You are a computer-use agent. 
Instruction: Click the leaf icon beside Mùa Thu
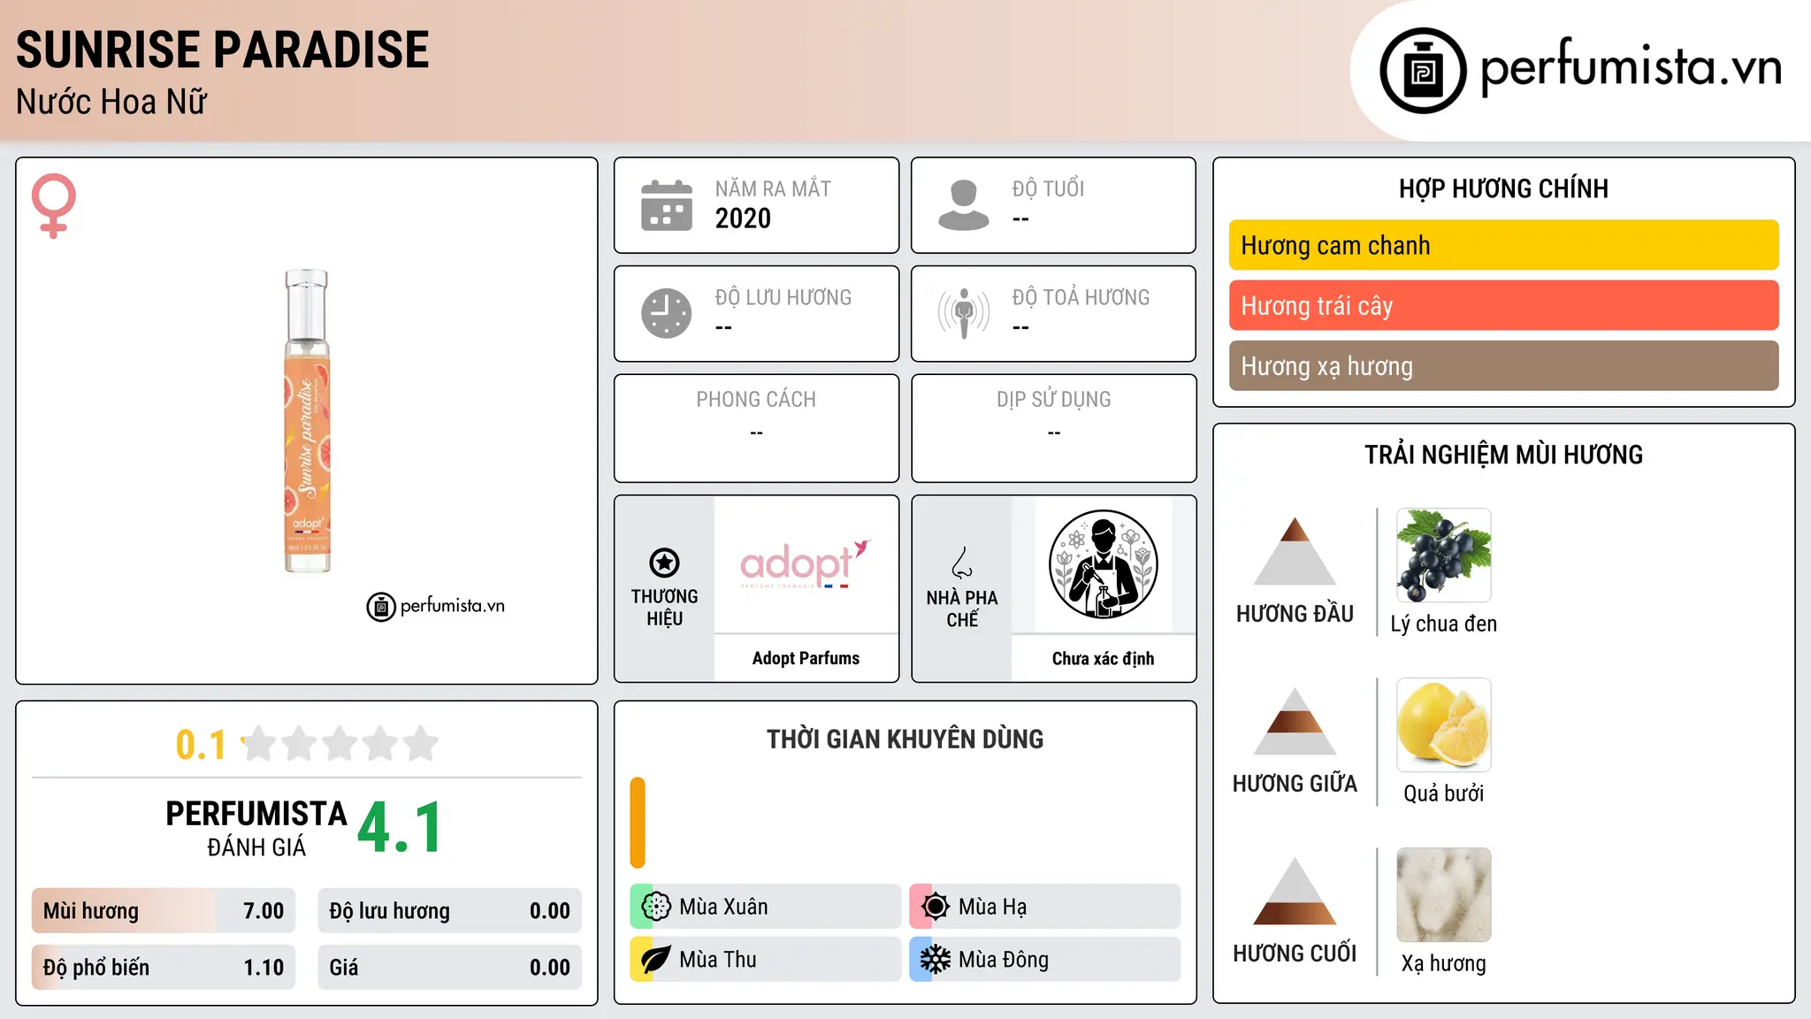[x=656, y=960]
